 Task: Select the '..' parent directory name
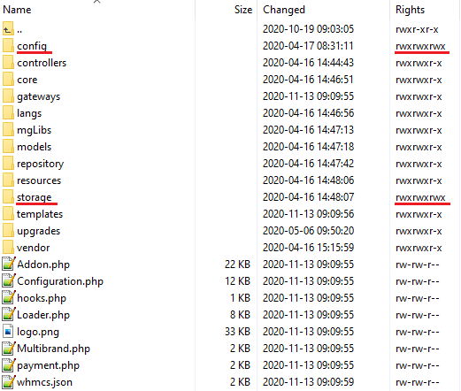pyautogui.click(x=19, y=30)
